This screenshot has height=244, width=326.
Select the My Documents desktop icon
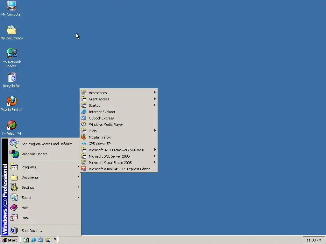(x=11, y=33)
